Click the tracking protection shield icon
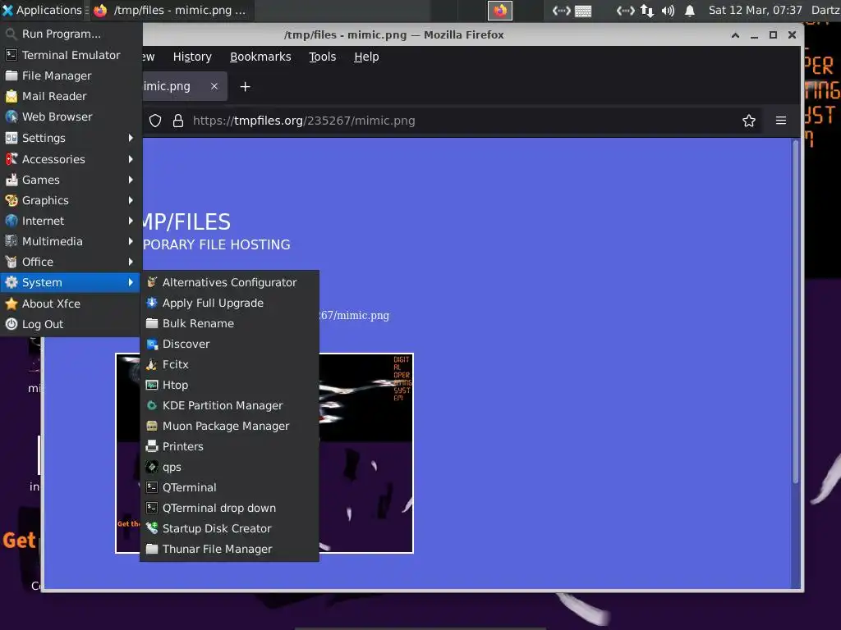 [x=155, y=121]
